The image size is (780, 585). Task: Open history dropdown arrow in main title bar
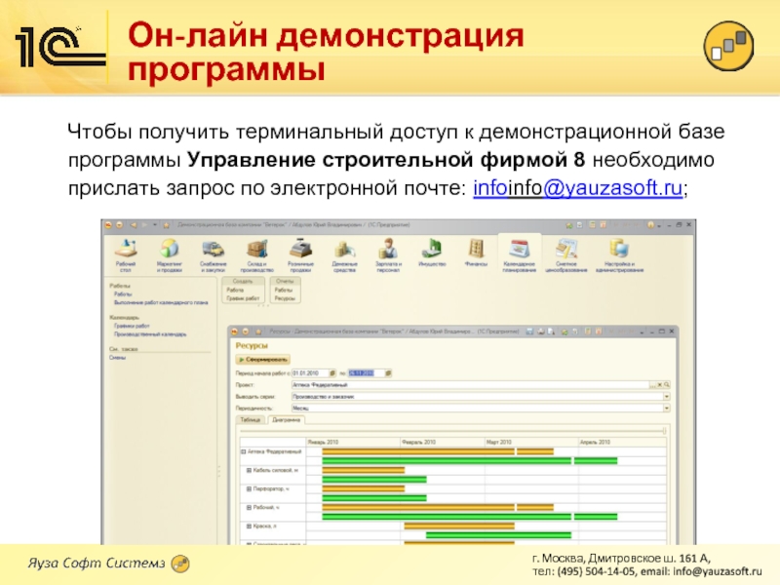pos(155,225)
